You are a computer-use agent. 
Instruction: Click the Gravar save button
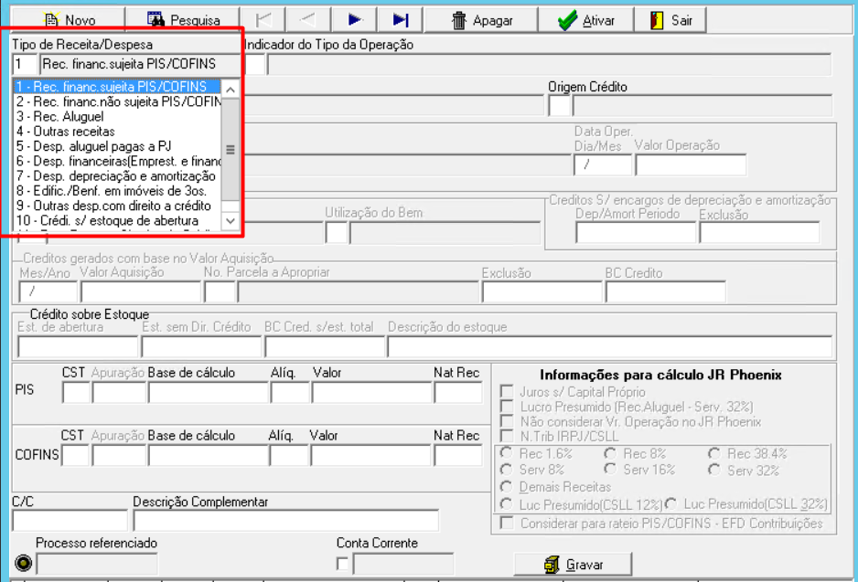coord(573,564)
